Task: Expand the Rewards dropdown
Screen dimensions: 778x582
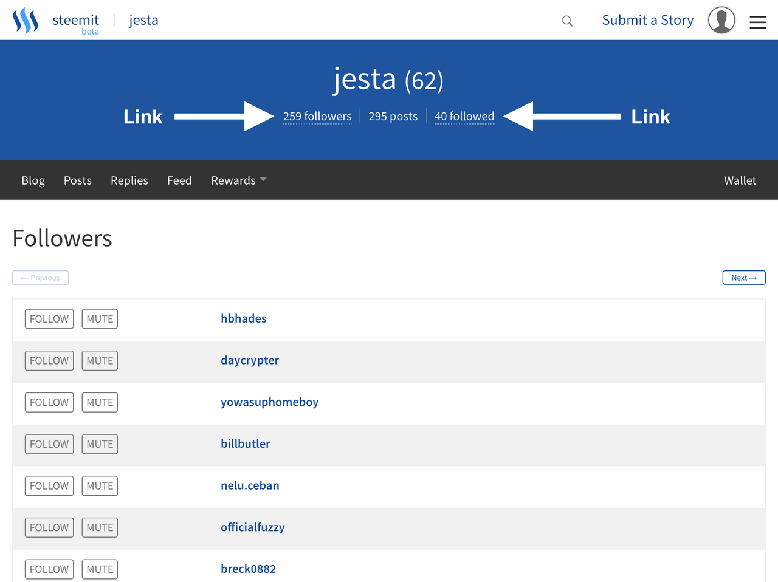Action: point(238,180)
